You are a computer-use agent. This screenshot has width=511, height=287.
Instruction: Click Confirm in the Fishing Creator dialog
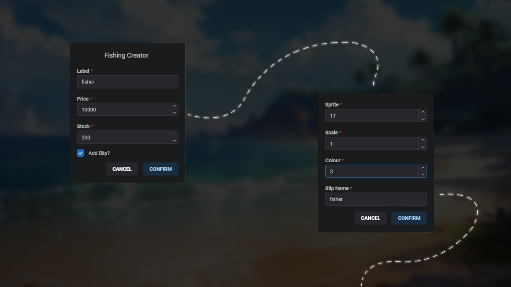pos(160,169)
